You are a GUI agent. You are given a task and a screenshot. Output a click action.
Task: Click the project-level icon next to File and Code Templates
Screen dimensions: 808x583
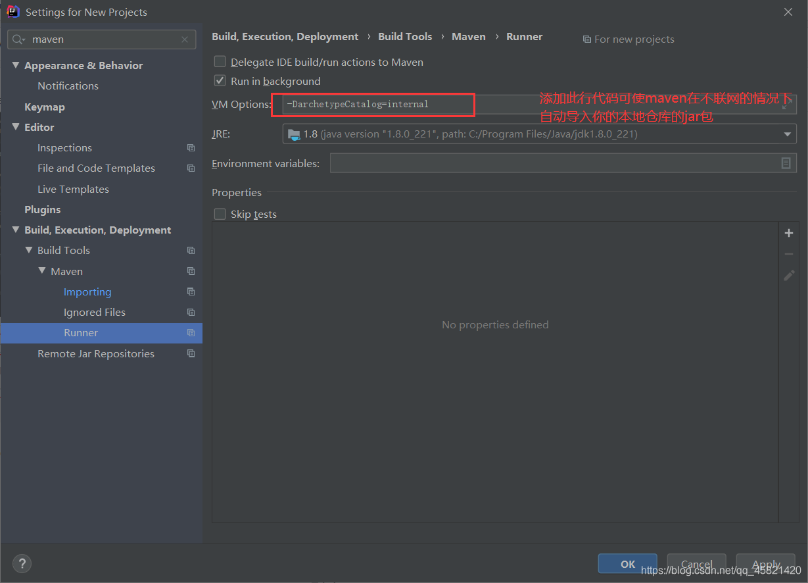(191, 168)
